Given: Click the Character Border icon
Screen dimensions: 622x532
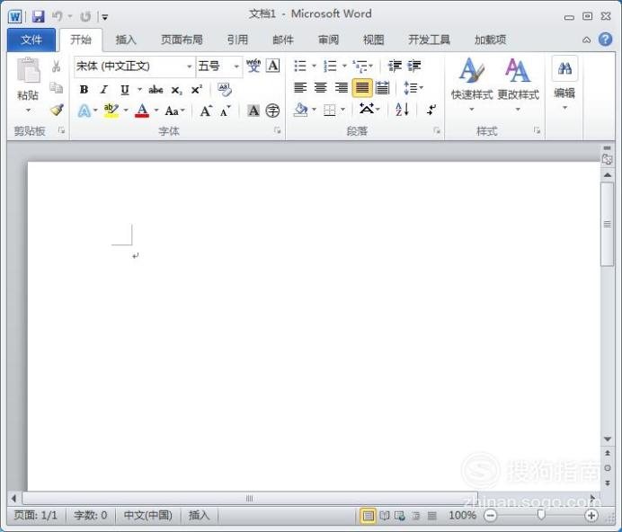Looking at the screenshot, I should click(273, 66).
